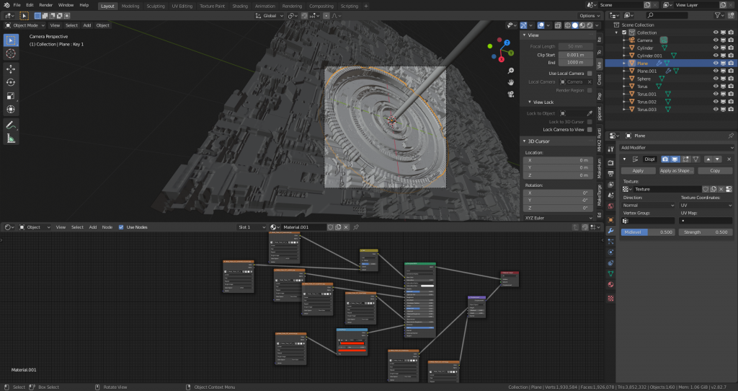Show texture in the texture tab
Screen dimensions: 738x391
pyautogui.click(x=729, y=189)
